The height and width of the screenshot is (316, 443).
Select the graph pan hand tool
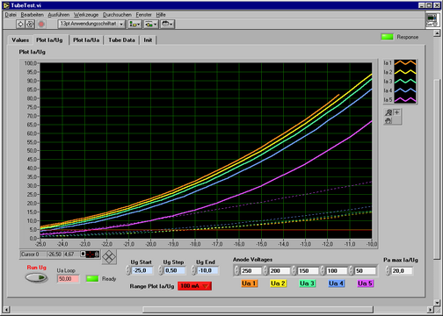(x=389, y=120)
